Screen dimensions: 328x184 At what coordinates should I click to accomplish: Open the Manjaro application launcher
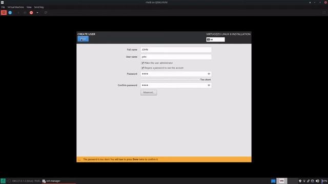[3, 181]
